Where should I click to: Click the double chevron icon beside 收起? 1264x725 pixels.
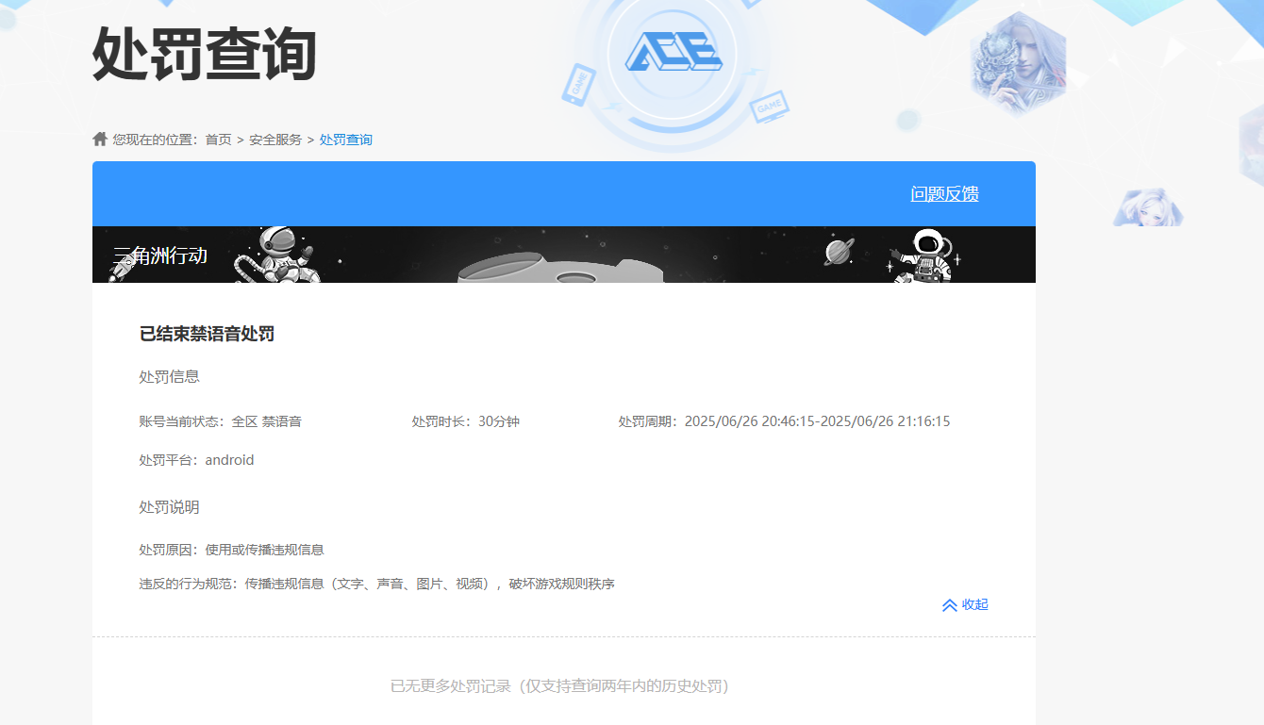pyautogui.click(x=950, y=605)
